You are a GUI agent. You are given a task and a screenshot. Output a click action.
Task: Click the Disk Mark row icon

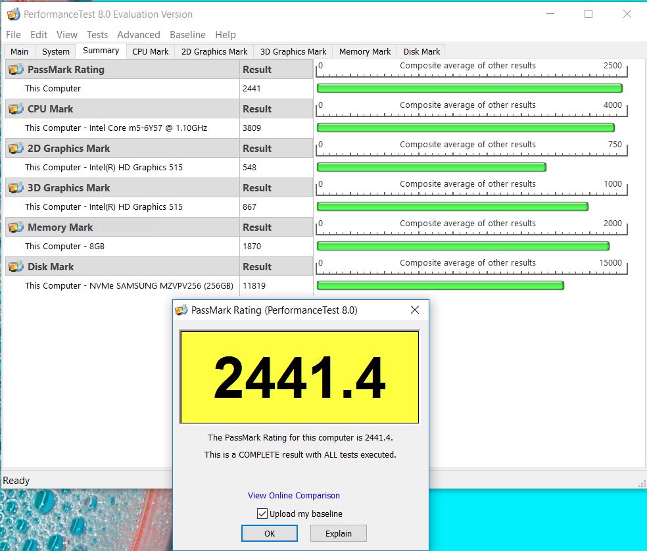(x=16, y=267)
